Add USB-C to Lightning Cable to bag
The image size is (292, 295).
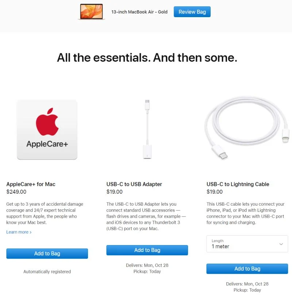tap(247, 269)
